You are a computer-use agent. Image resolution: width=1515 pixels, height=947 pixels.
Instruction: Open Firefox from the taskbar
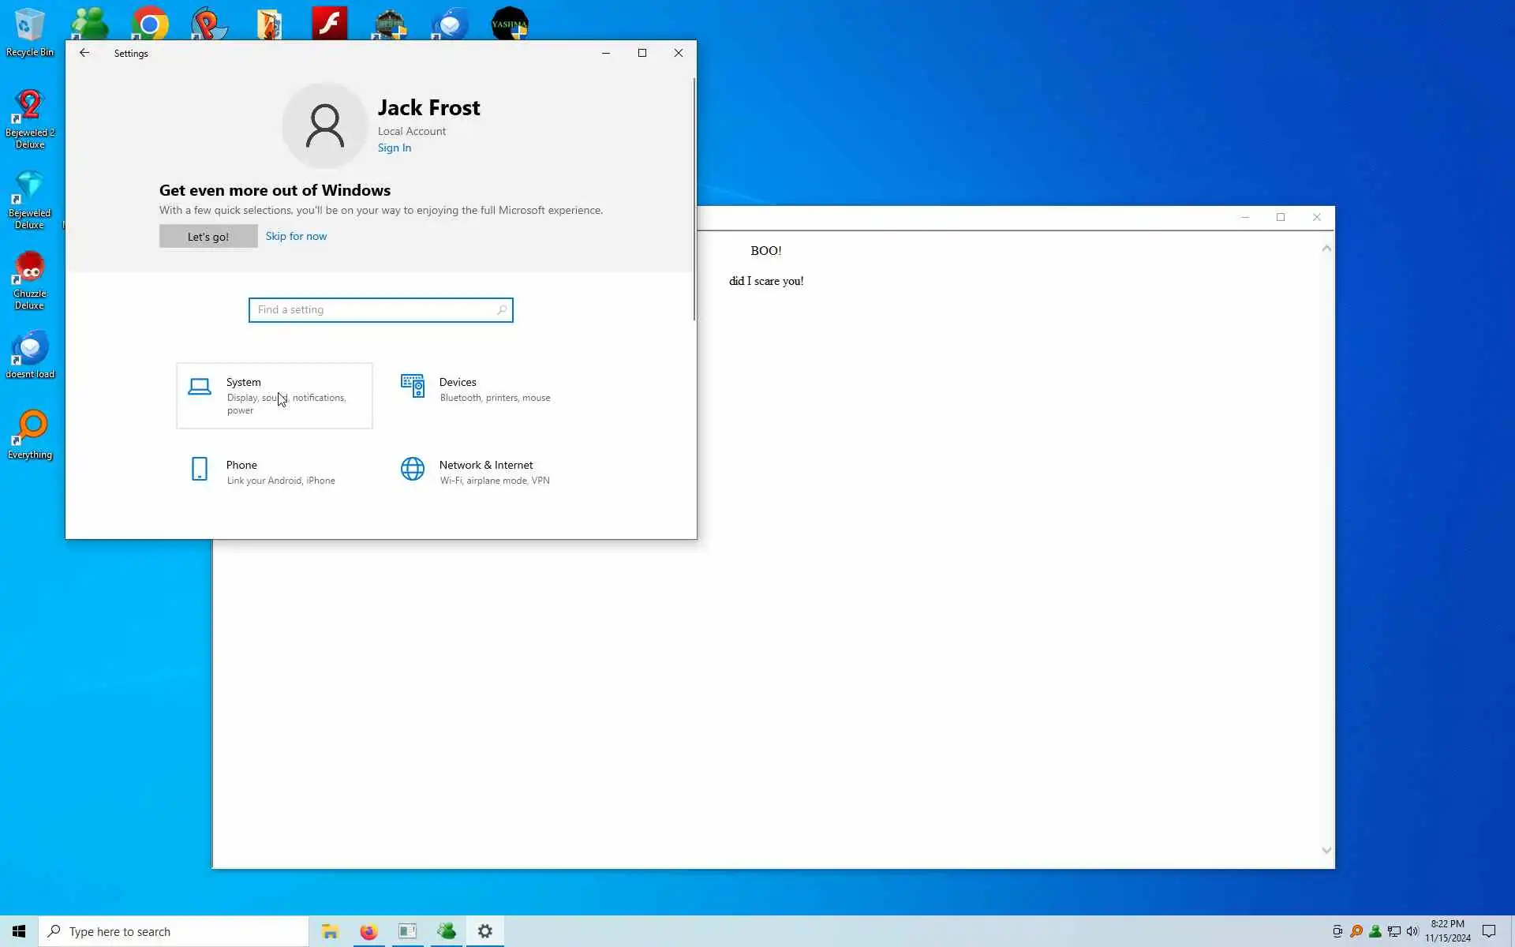tap(368, 931)
